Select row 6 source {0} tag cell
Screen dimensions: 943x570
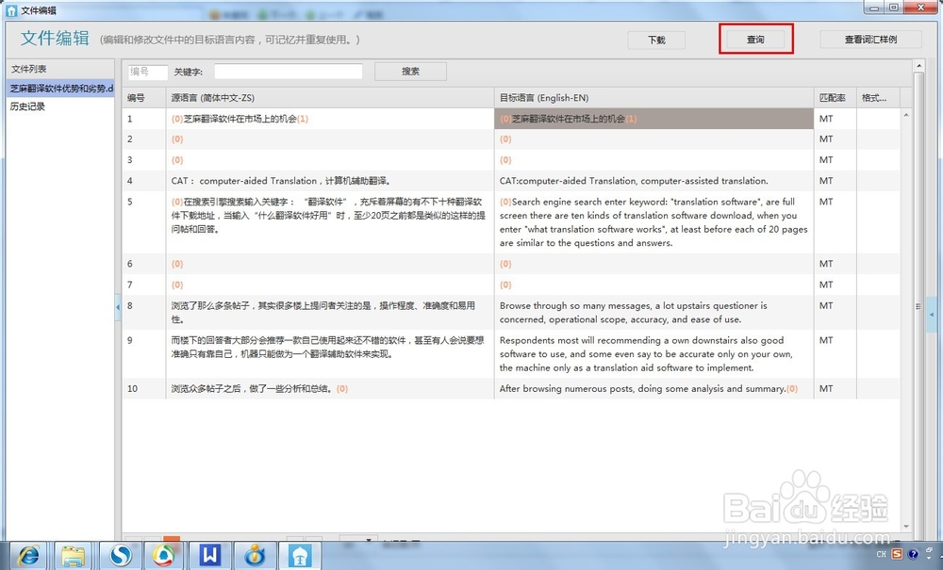330,265
